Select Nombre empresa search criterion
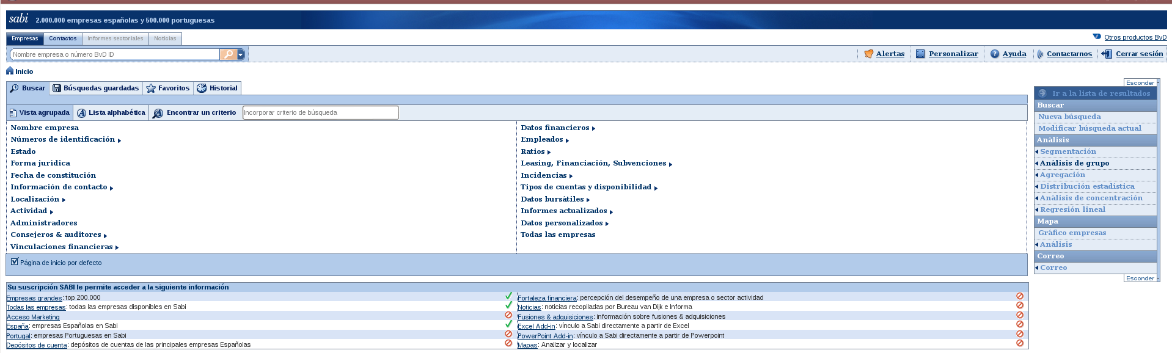Image resolution: width=1172 pixels, height=353 pixels. pos(45,128)
